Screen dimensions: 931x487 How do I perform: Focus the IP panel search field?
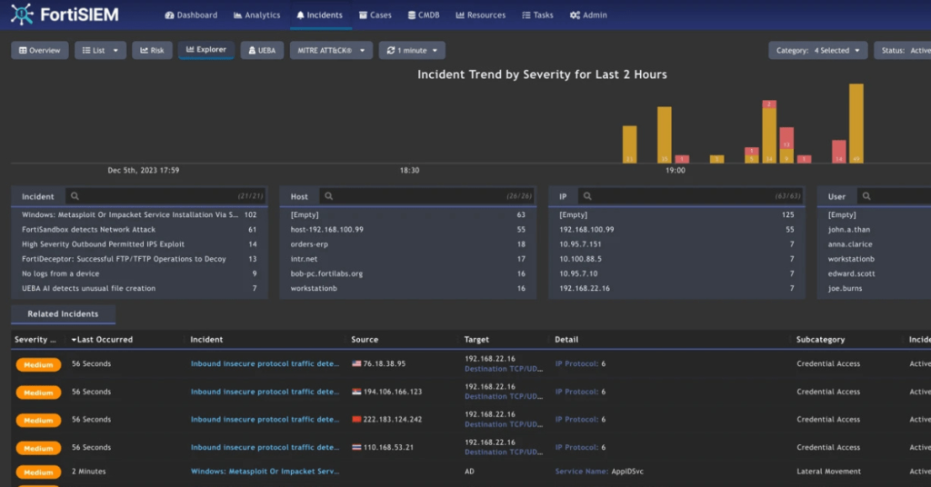click(690, 195)
